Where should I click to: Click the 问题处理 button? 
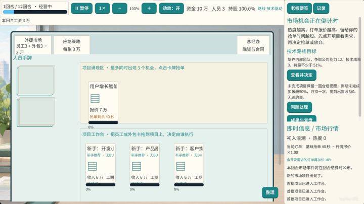[x=299, y=107]
